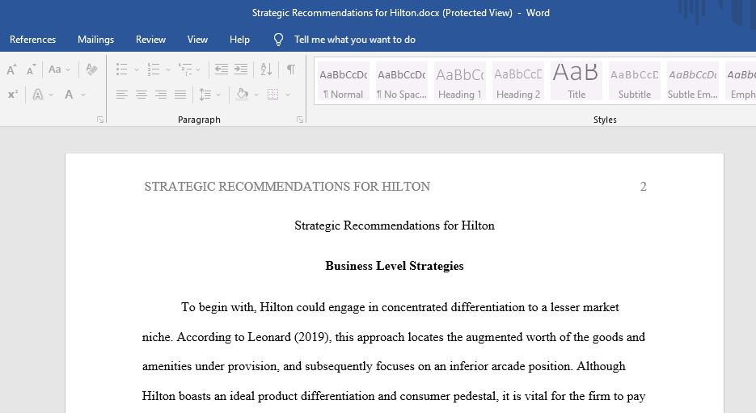Click the Change Case Aa button
Image resolution: width=756 pixels, height=413 pixels.
click(54, 70)
